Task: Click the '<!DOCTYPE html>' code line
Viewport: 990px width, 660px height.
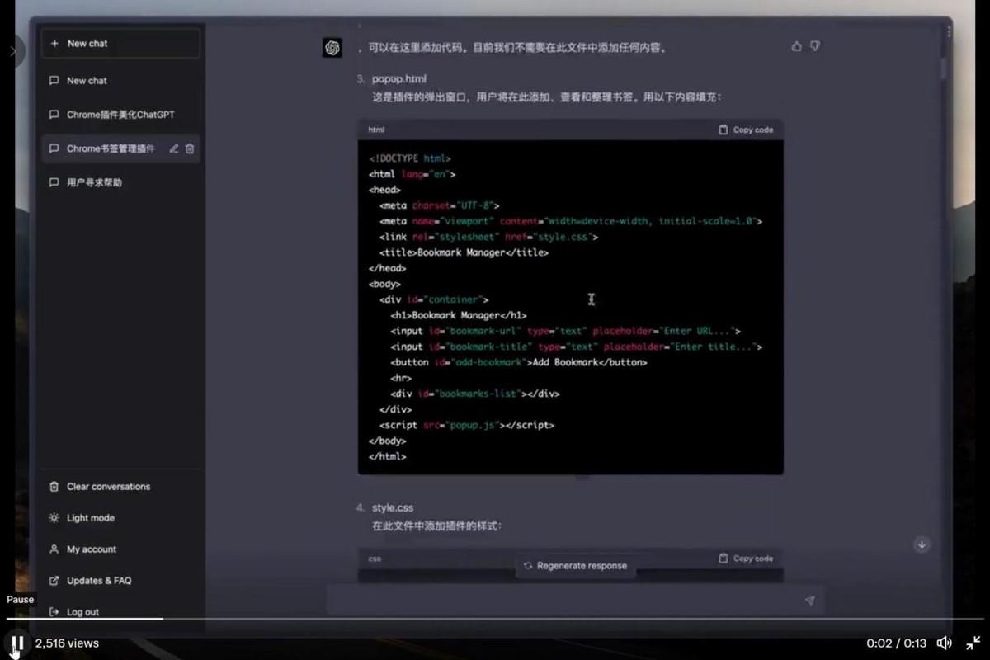Action: point(410,158)
